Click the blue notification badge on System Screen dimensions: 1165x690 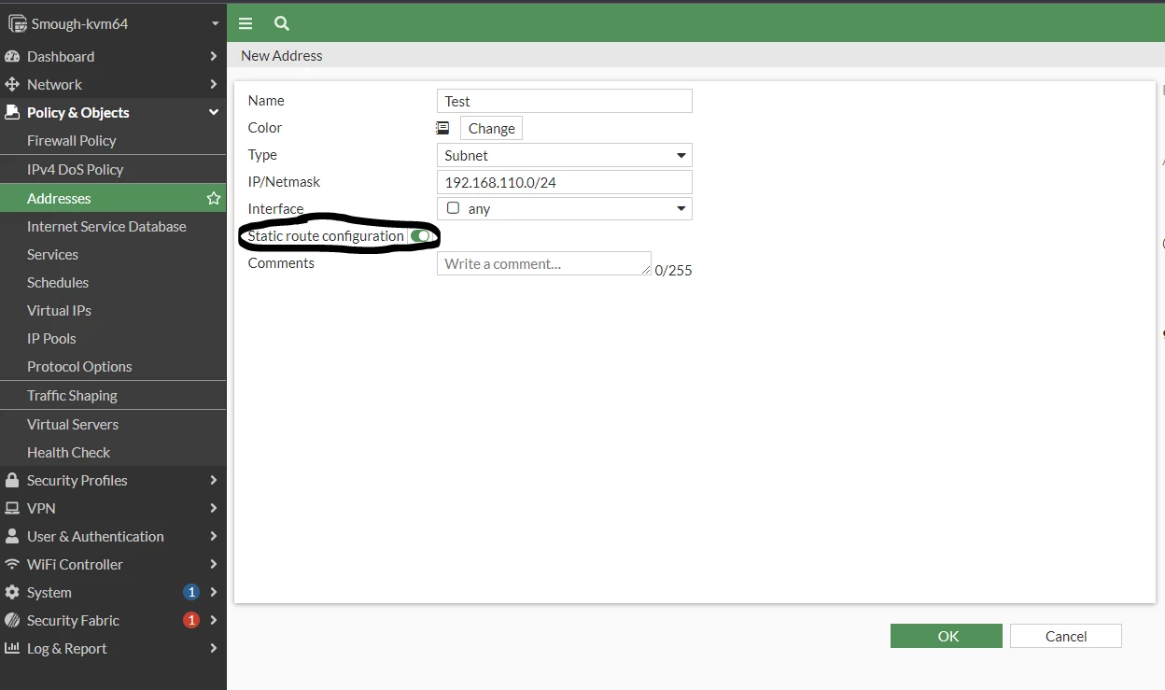191,592
